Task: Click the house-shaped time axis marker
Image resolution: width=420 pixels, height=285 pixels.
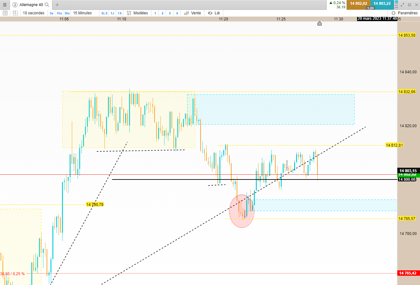Action: (319, 23)
